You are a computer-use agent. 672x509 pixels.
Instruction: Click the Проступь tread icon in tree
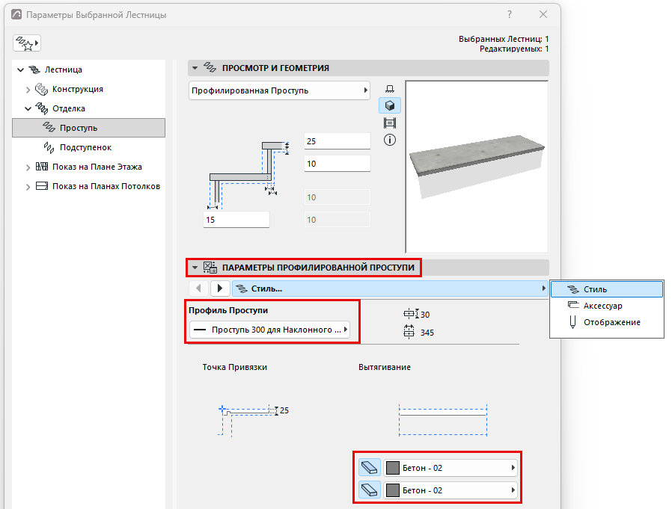tap(49, 127)
